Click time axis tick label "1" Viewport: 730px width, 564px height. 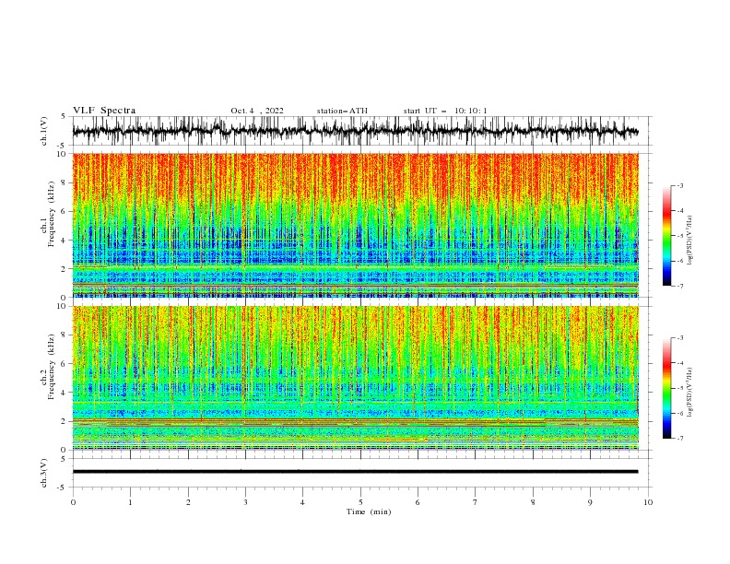(x=130, y=502)
